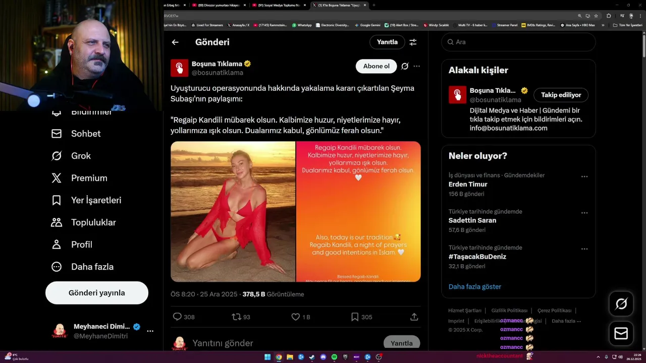The image size is (646, 363).
Task: Open Tüm Yer İşaretleri bookmarks folder
Action: point(628,25)
